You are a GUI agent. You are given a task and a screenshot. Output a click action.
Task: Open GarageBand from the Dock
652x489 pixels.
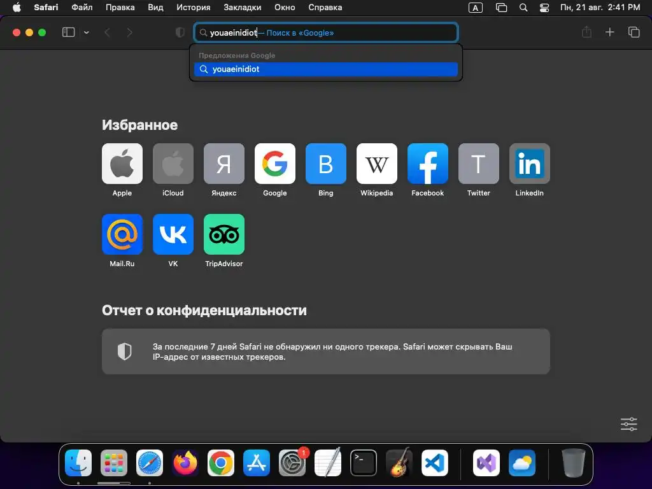[x=399, y=463]
